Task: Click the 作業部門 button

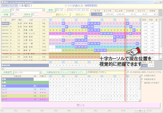Action: pos(7,72)
